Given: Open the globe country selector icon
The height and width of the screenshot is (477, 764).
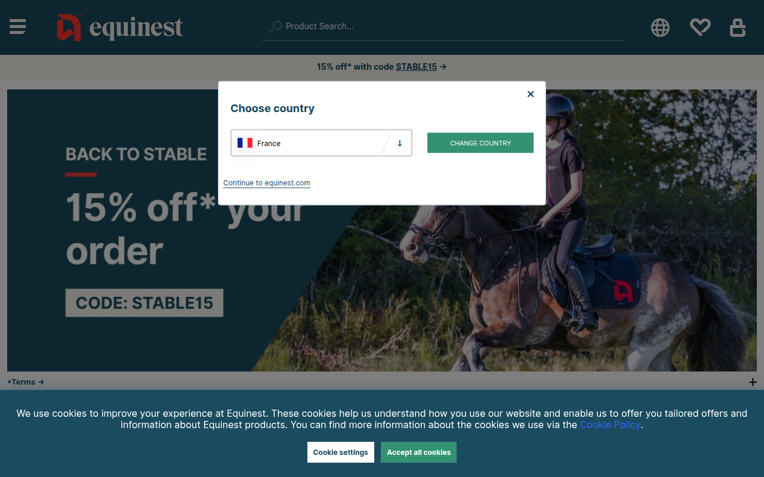Looking at the screenshot, I should tap(660, 27).
